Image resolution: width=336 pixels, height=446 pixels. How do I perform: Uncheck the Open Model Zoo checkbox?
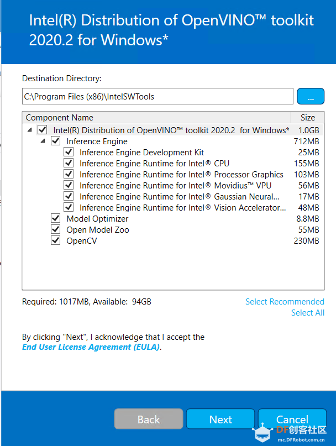[55, 229]
